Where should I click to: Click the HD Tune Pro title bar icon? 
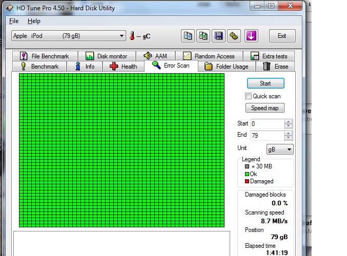10,8
